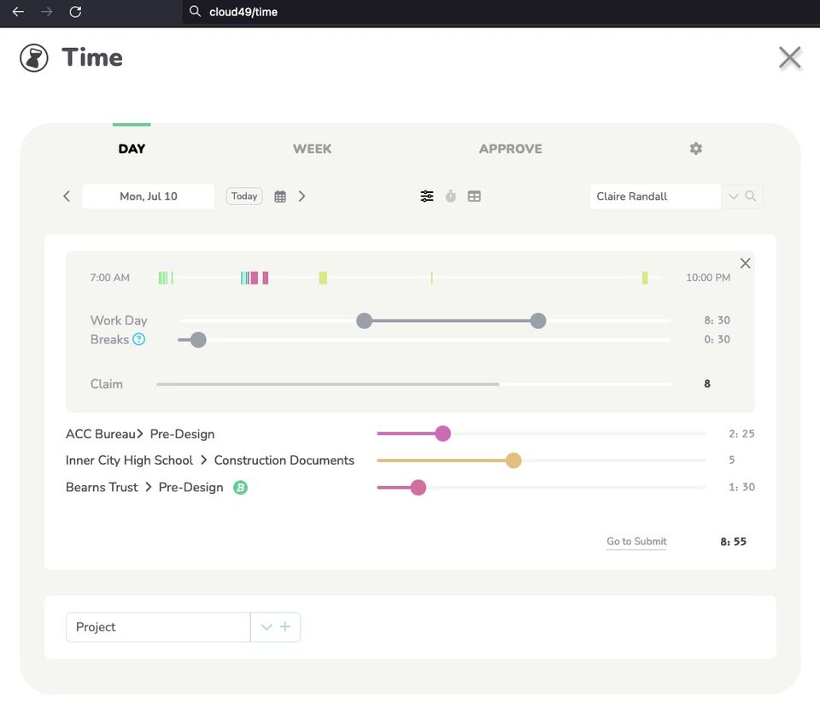
Task: Click the ACC Bureau Pre-Design slider handle
Action: coord(442,434)
